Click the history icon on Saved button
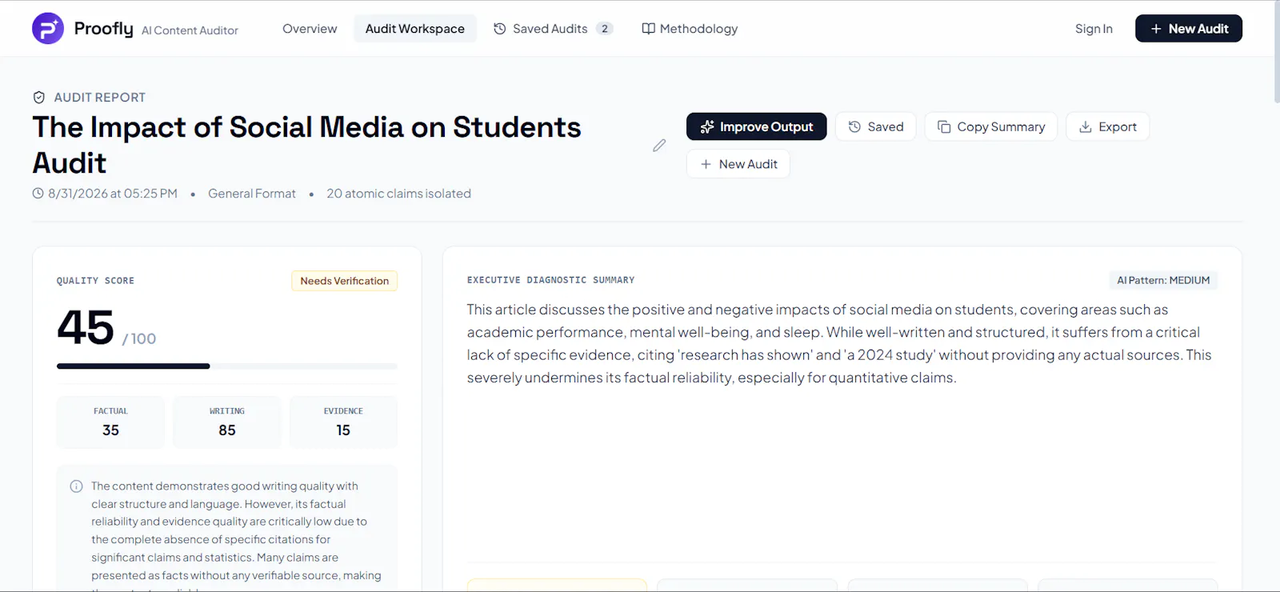The image size is (1280, 592). 854,126
